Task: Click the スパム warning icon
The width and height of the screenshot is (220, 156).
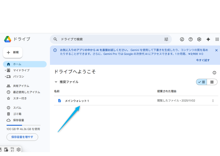Action: click(8, 108)
